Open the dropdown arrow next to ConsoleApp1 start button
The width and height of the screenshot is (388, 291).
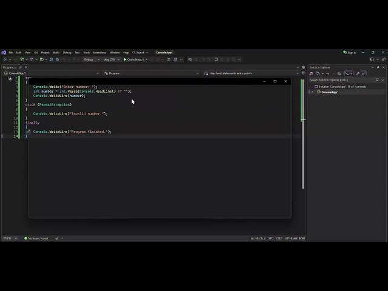pos(147,59)
